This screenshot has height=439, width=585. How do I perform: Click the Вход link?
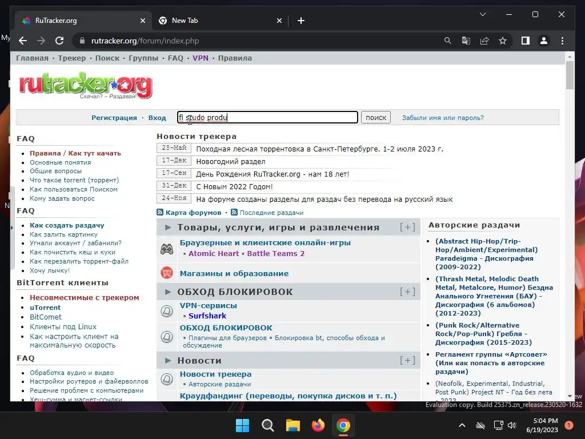157,118
